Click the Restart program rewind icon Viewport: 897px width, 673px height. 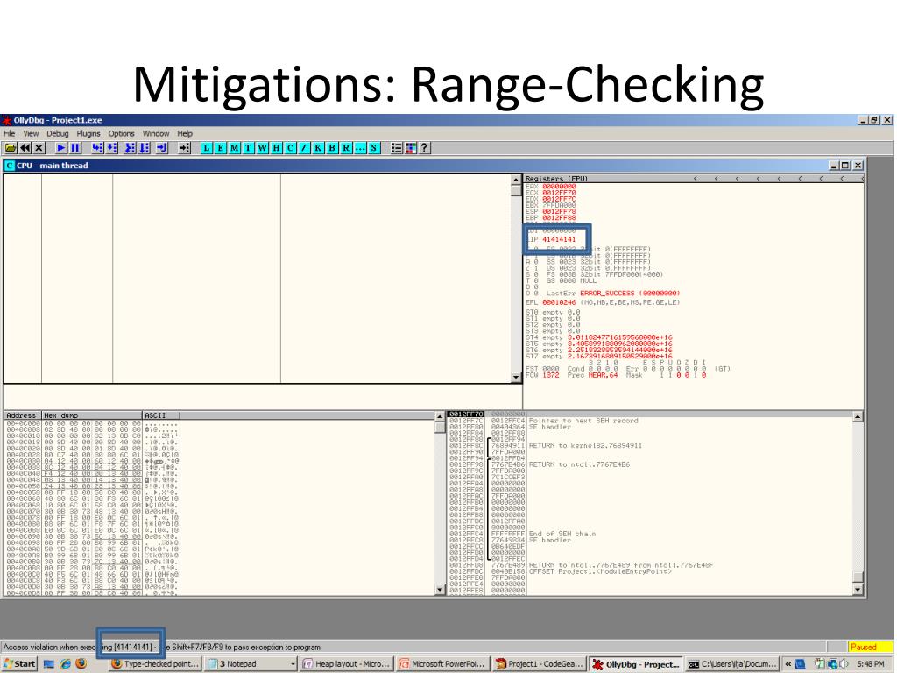tap(25, 147)
